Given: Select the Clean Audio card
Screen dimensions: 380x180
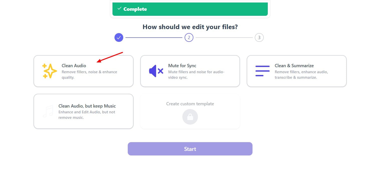Looking at the screenshot, I should click(83, 71).
